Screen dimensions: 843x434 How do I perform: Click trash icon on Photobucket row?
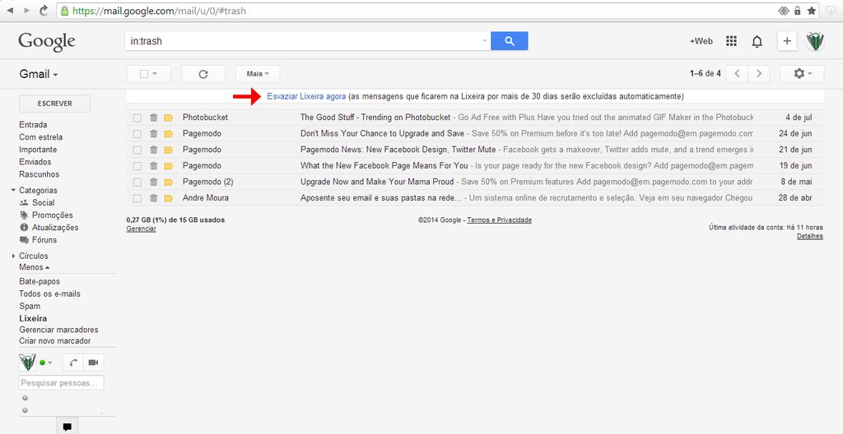point(154,117)
